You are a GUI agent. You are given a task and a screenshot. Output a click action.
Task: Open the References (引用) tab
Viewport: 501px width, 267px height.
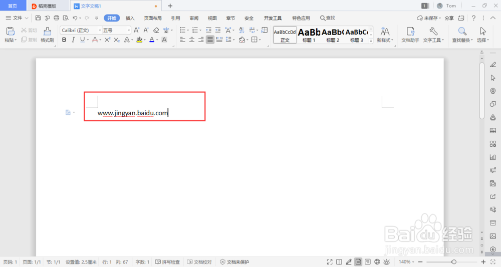(175, 18)
